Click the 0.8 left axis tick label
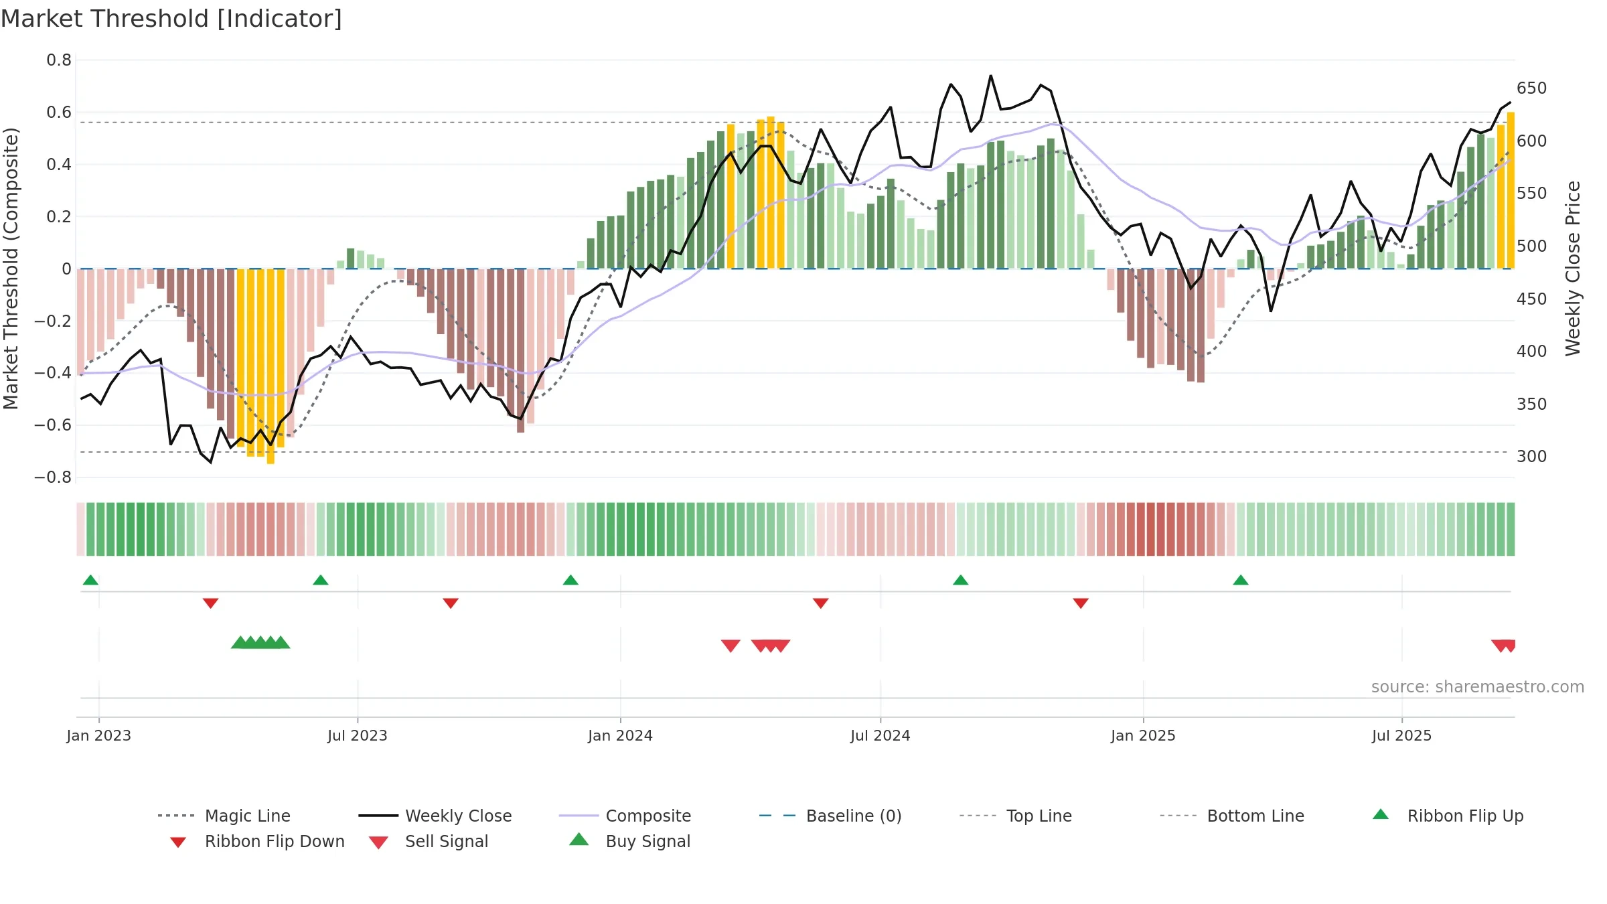 coord(59,60)
